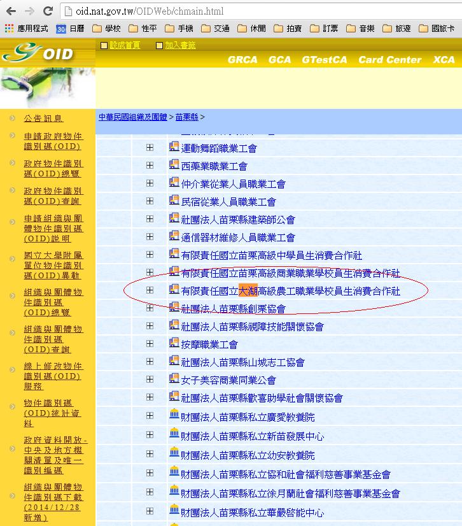Open 物件識別碼(OID)統計資料 sidebar link
Viewport: 462px width, 526px height.
(53, 413)
